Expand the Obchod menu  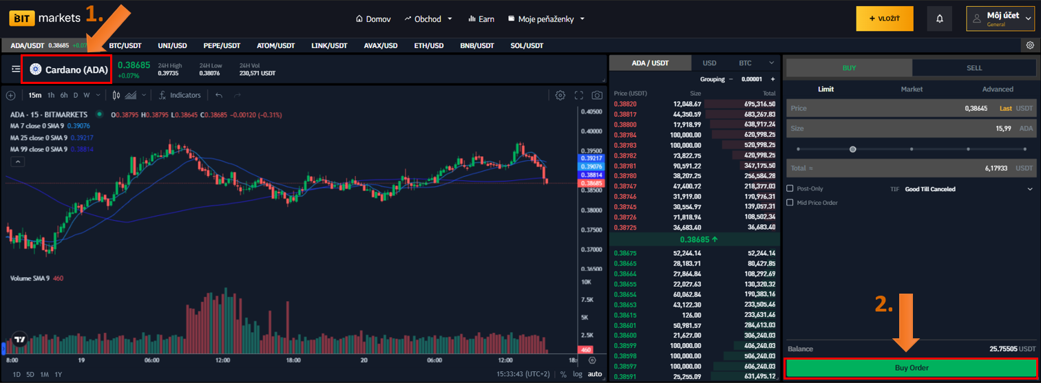(x=428, y=19)
